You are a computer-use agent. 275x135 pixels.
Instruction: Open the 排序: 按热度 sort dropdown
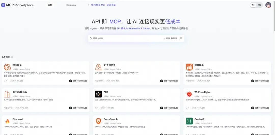[170, 38]
